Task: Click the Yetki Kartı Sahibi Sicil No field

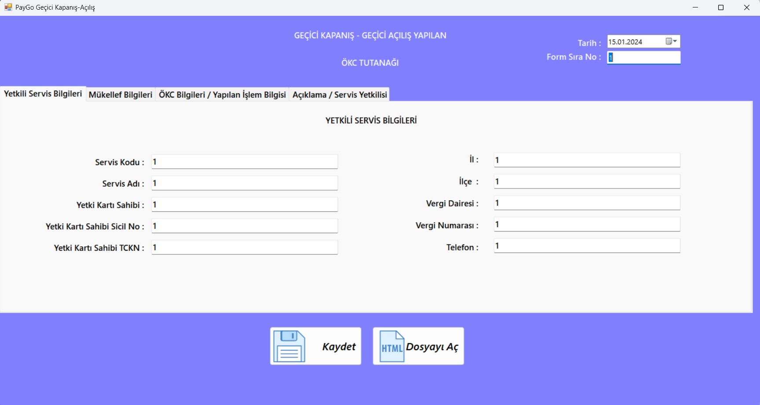Action: click(245, 226)
